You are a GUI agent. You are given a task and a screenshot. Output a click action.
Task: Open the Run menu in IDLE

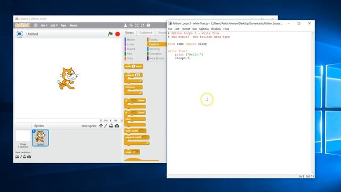pyautogui.click(x=194, y=29)
